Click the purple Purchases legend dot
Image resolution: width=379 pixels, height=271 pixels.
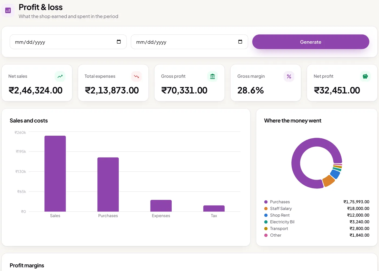click(x=266, y=202)
